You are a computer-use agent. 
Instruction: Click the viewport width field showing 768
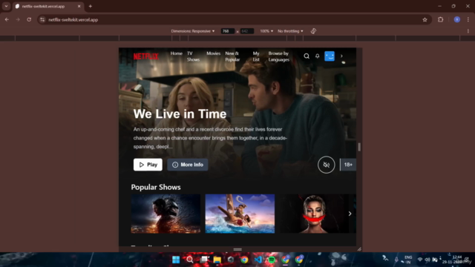(228, 31)
